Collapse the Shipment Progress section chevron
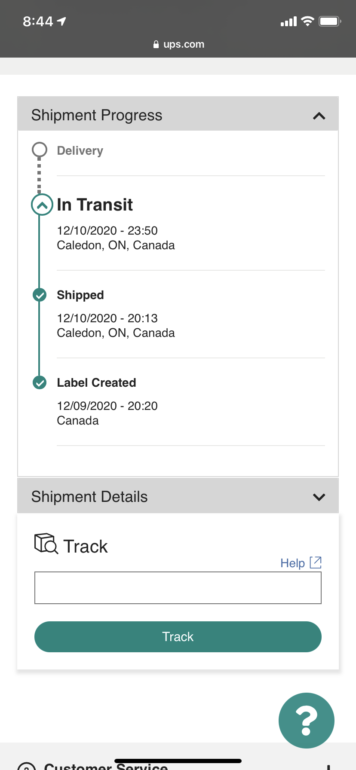Viewport: 356px width, 770px height. click(319, 116)
